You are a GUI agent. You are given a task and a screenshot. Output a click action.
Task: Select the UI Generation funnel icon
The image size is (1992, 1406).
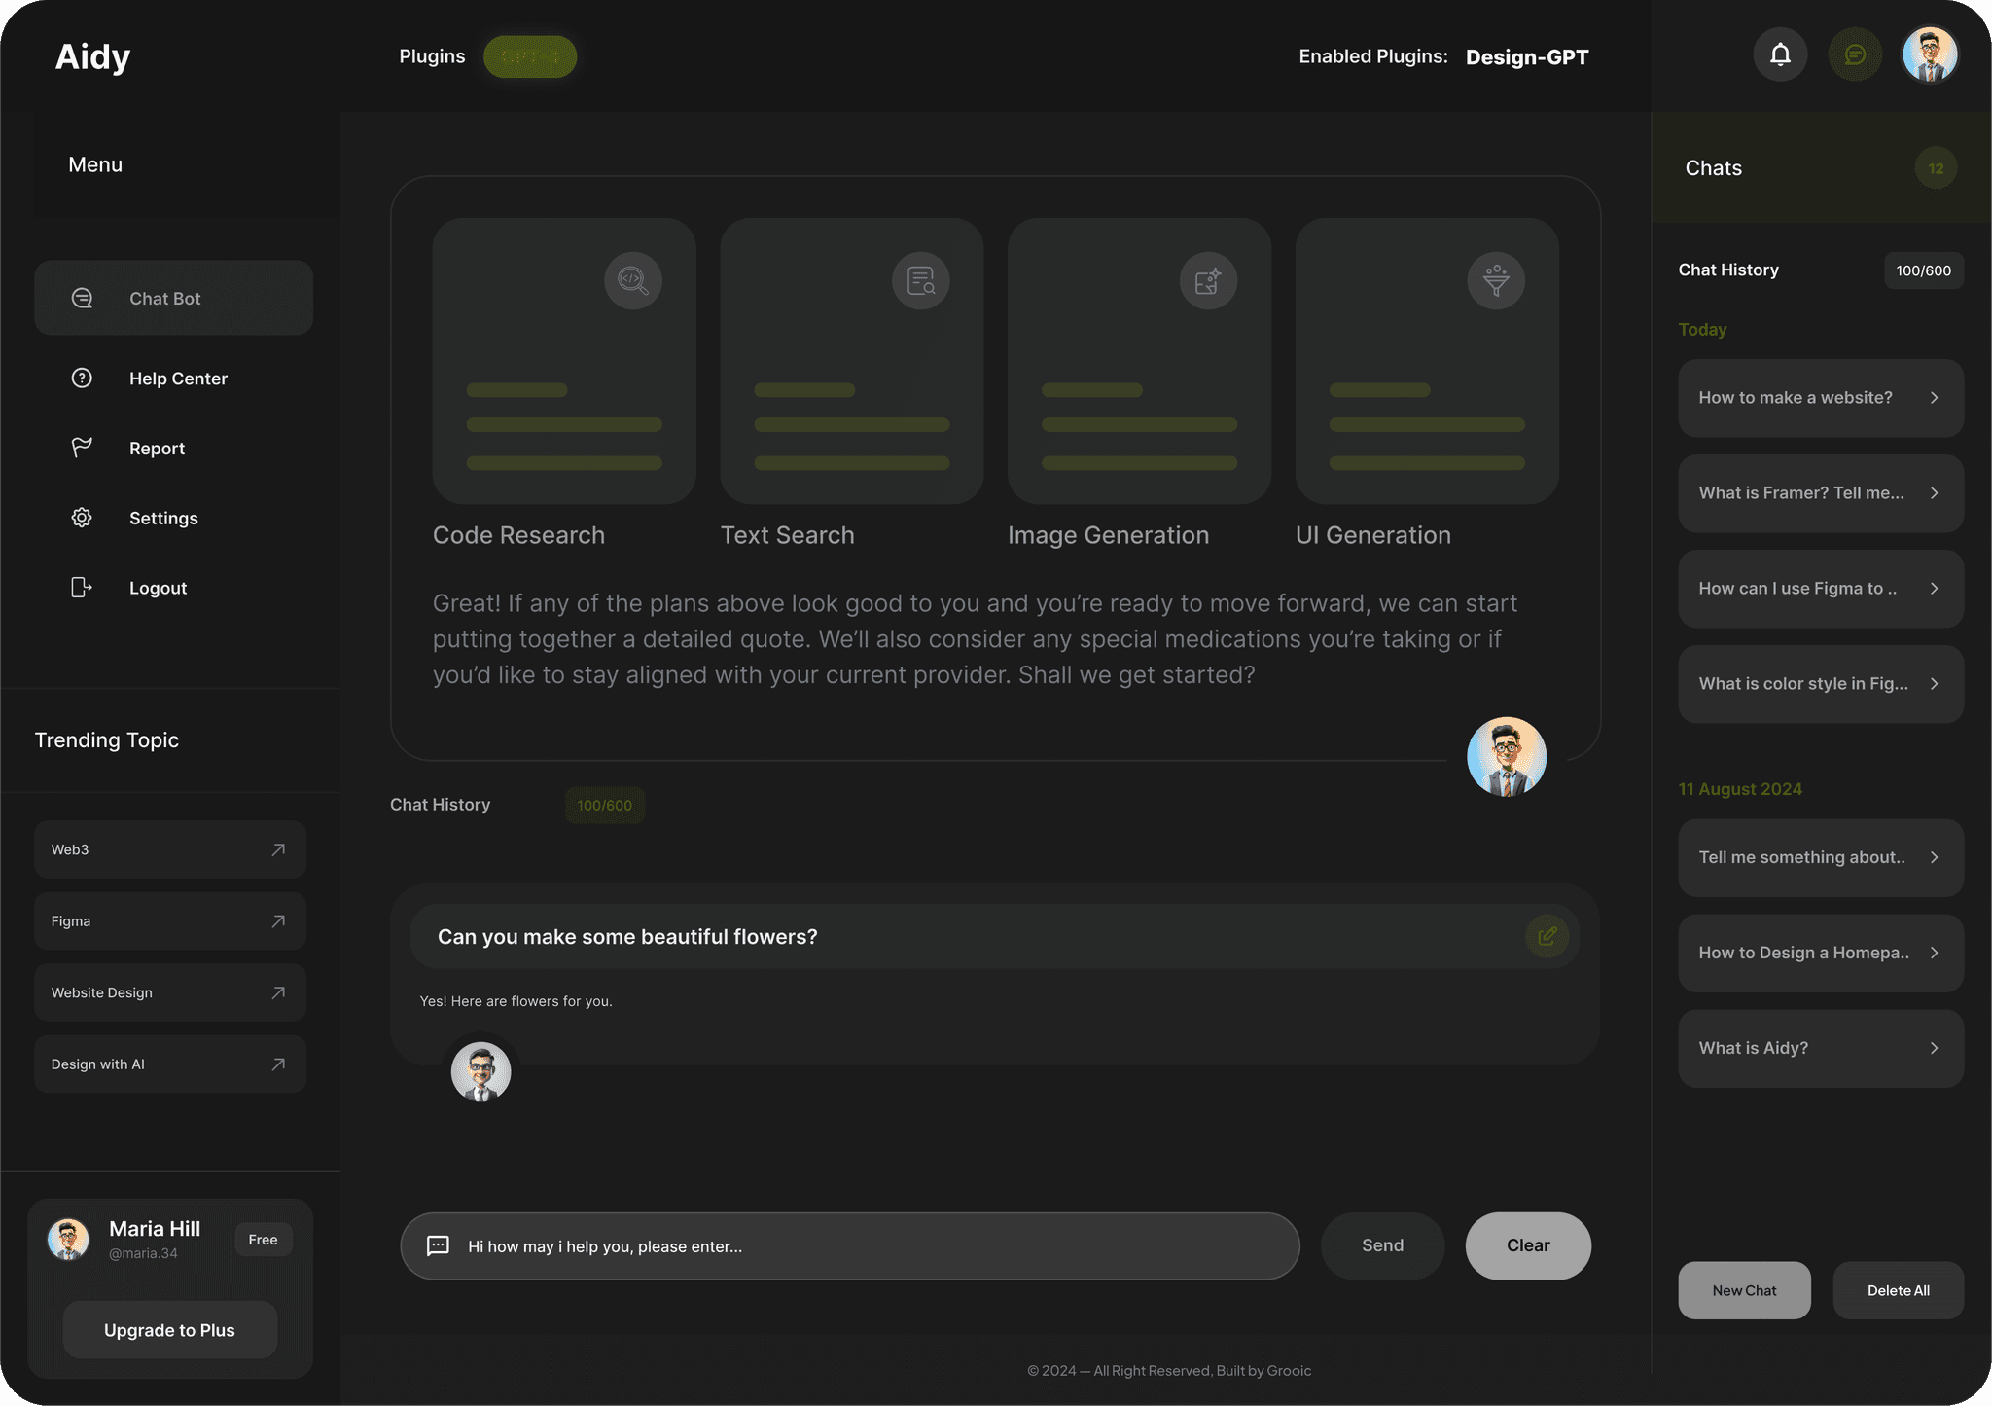click(x=1495, y=280)
